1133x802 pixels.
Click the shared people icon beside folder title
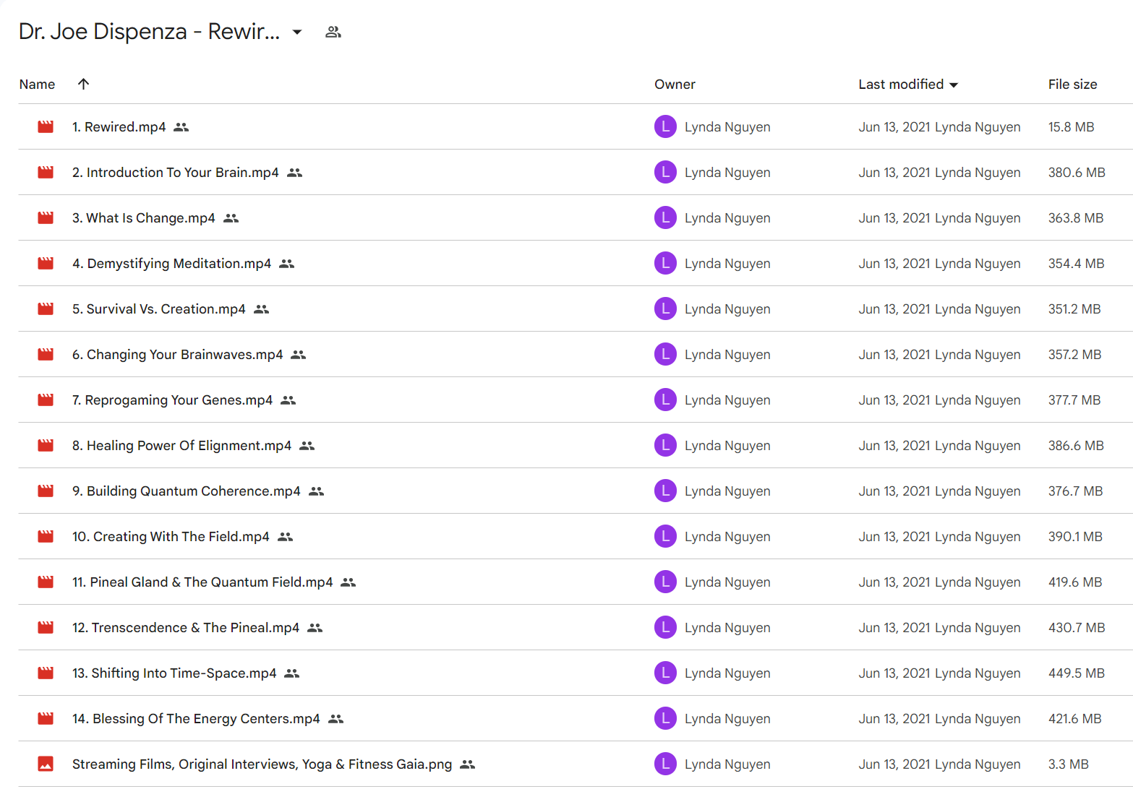point(333,32)
